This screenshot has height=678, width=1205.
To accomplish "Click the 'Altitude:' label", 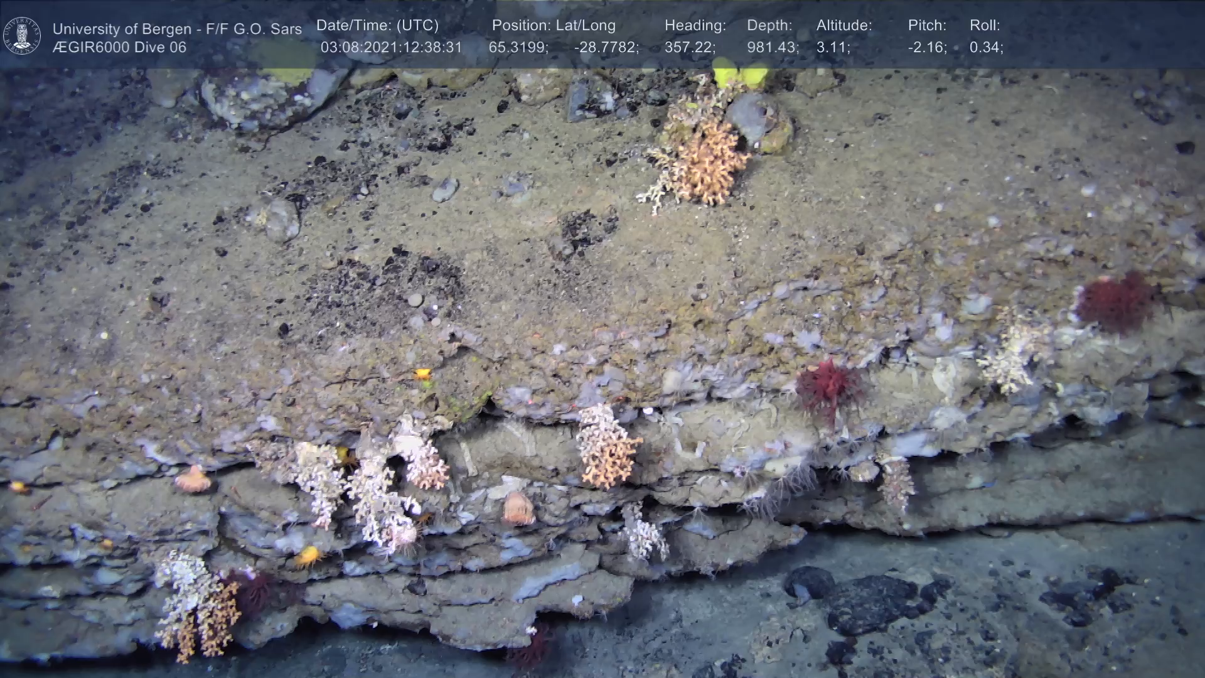I will pyautogui.click(x=844, y=26).
